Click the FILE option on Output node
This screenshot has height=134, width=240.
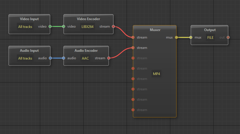(210, 37)
